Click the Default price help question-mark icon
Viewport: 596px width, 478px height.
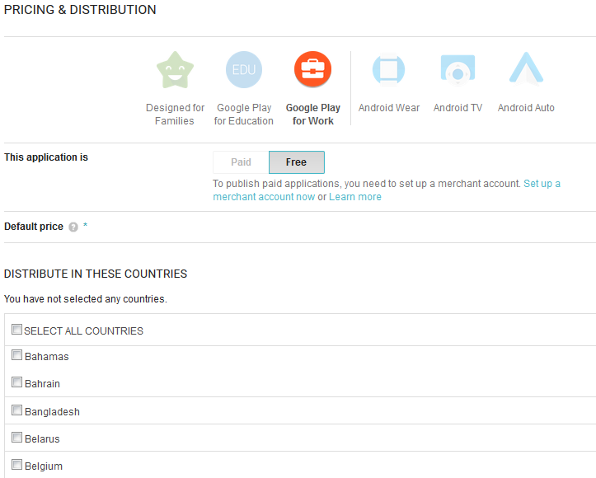point(73,227)
